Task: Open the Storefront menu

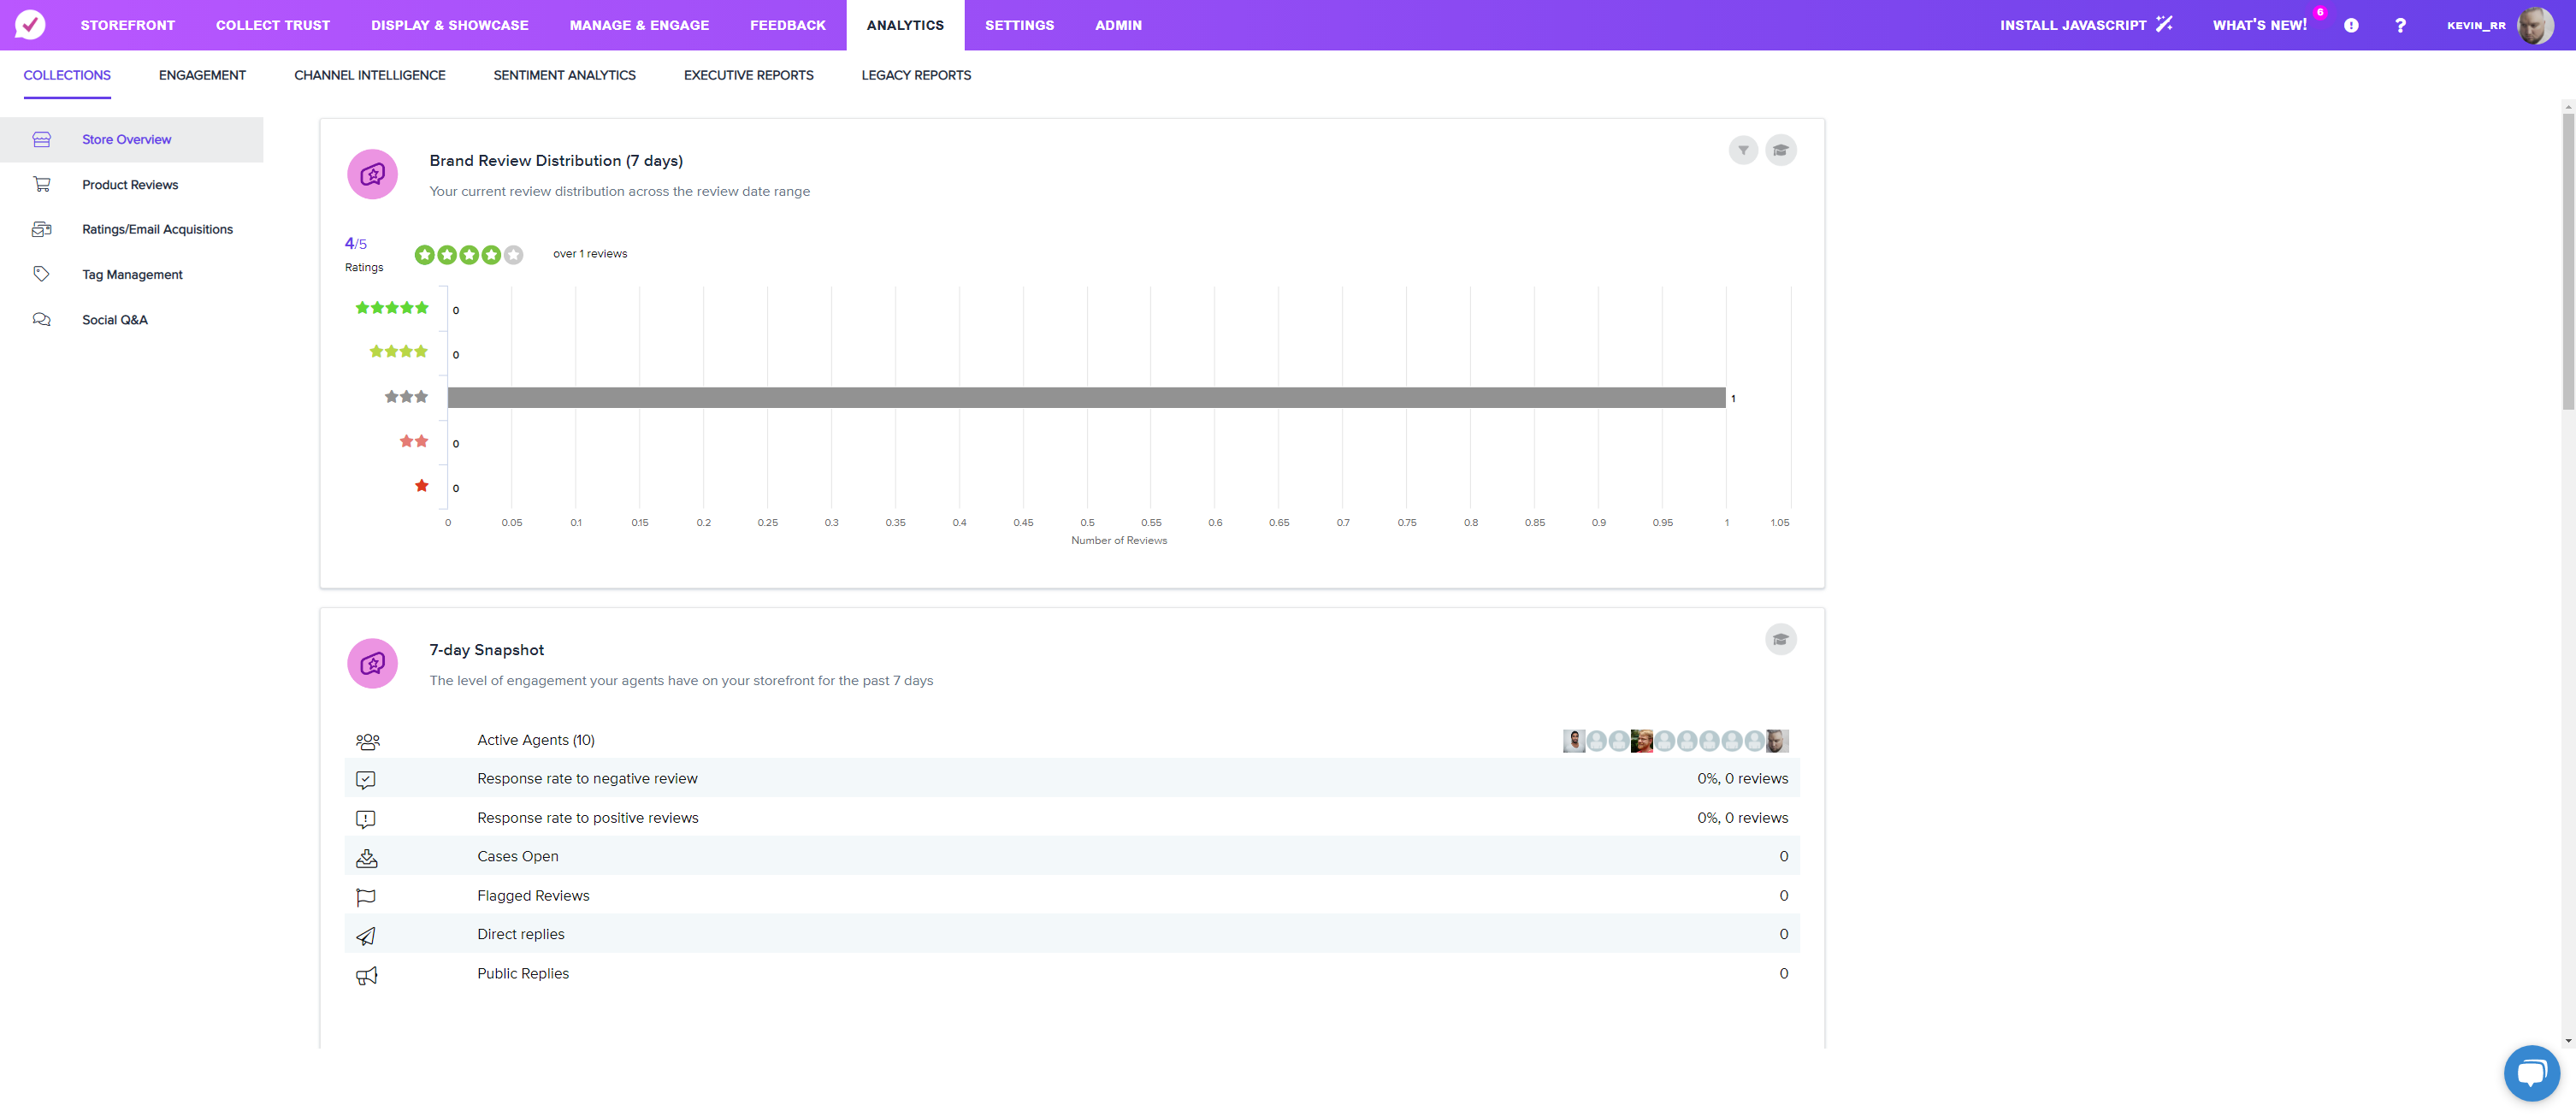Action: tap(128, 25)
